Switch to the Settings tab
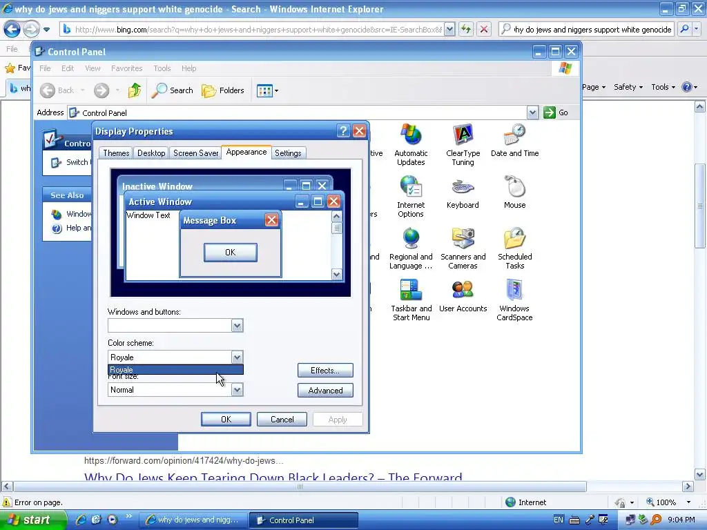Viewport: 707px width, 530px height. click(288, 153)
